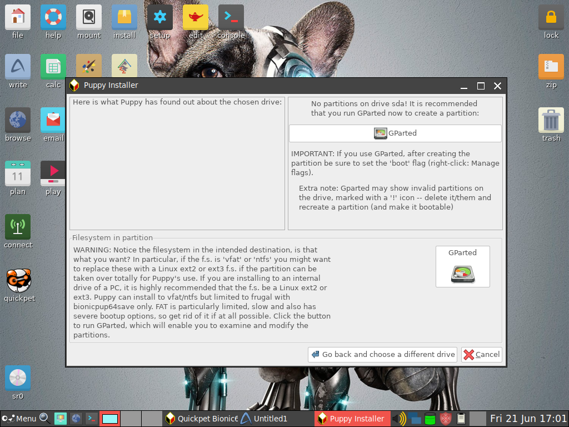The width and height of the screenshot is (569, 427).
Task: Click the taskbar date and clock
Action: [x=528, y=419]
